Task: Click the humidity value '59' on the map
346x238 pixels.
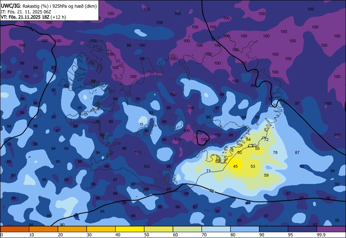Action: tap(266, 175)
